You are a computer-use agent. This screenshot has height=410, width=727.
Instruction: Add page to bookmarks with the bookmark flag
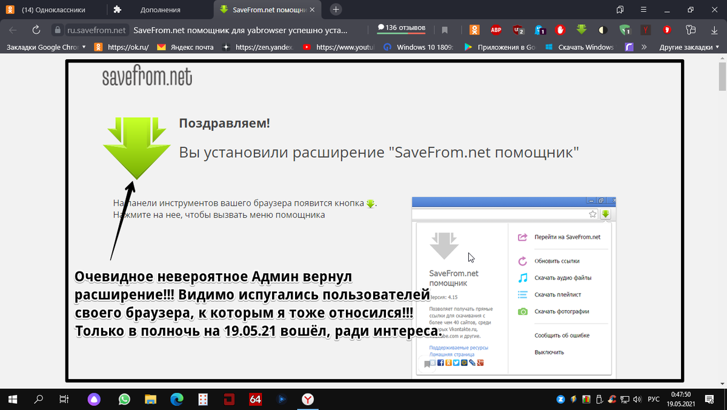445,30
